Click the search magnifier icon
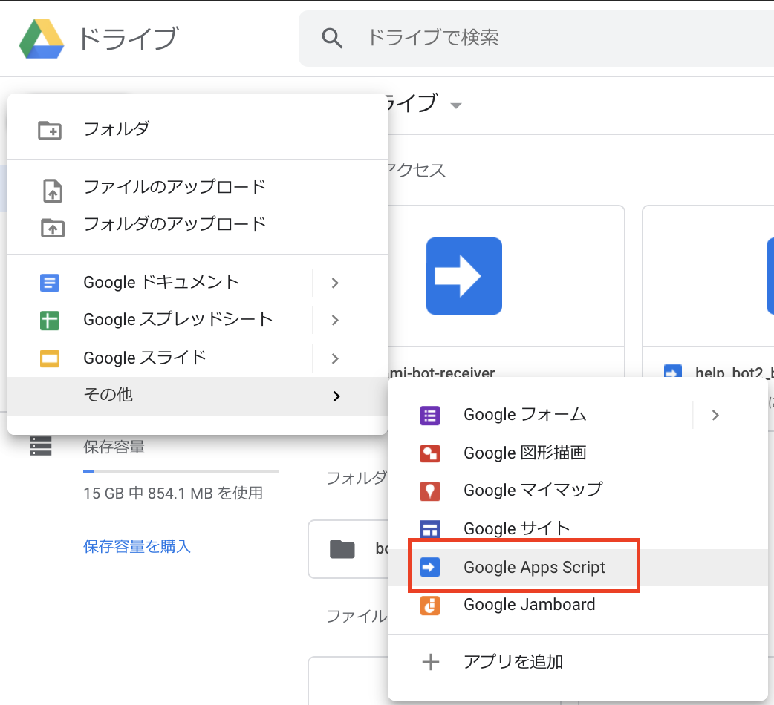 (x=332, y=38)
